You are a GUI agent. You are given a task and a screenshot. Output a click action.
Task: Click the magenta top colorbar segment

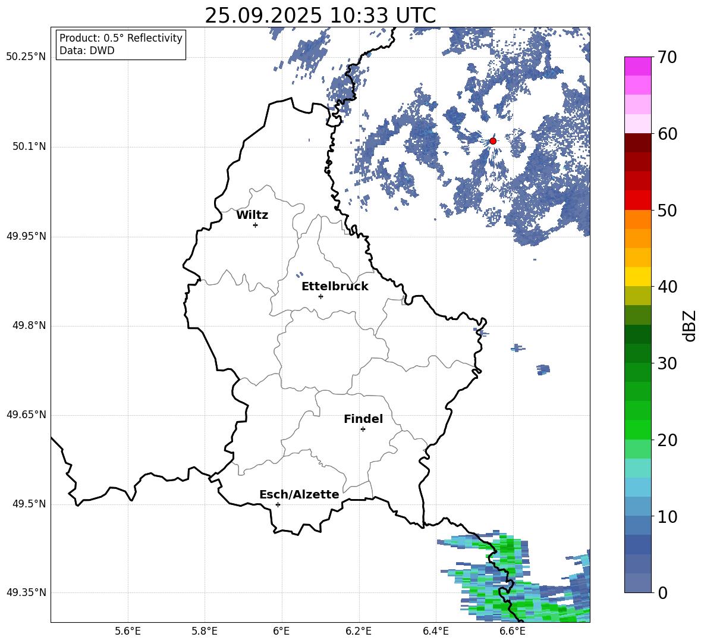pyautogui.click(x=637, y=66)
